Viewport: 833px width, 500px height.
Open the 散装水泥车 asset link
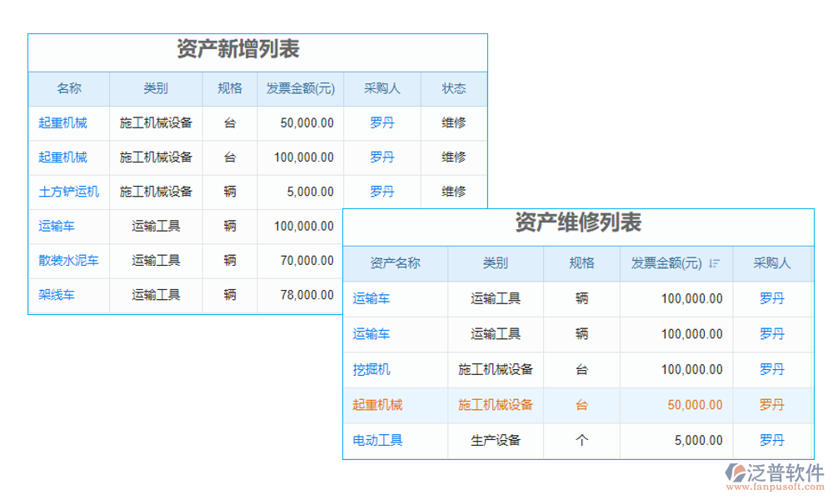tap(69, 260)
